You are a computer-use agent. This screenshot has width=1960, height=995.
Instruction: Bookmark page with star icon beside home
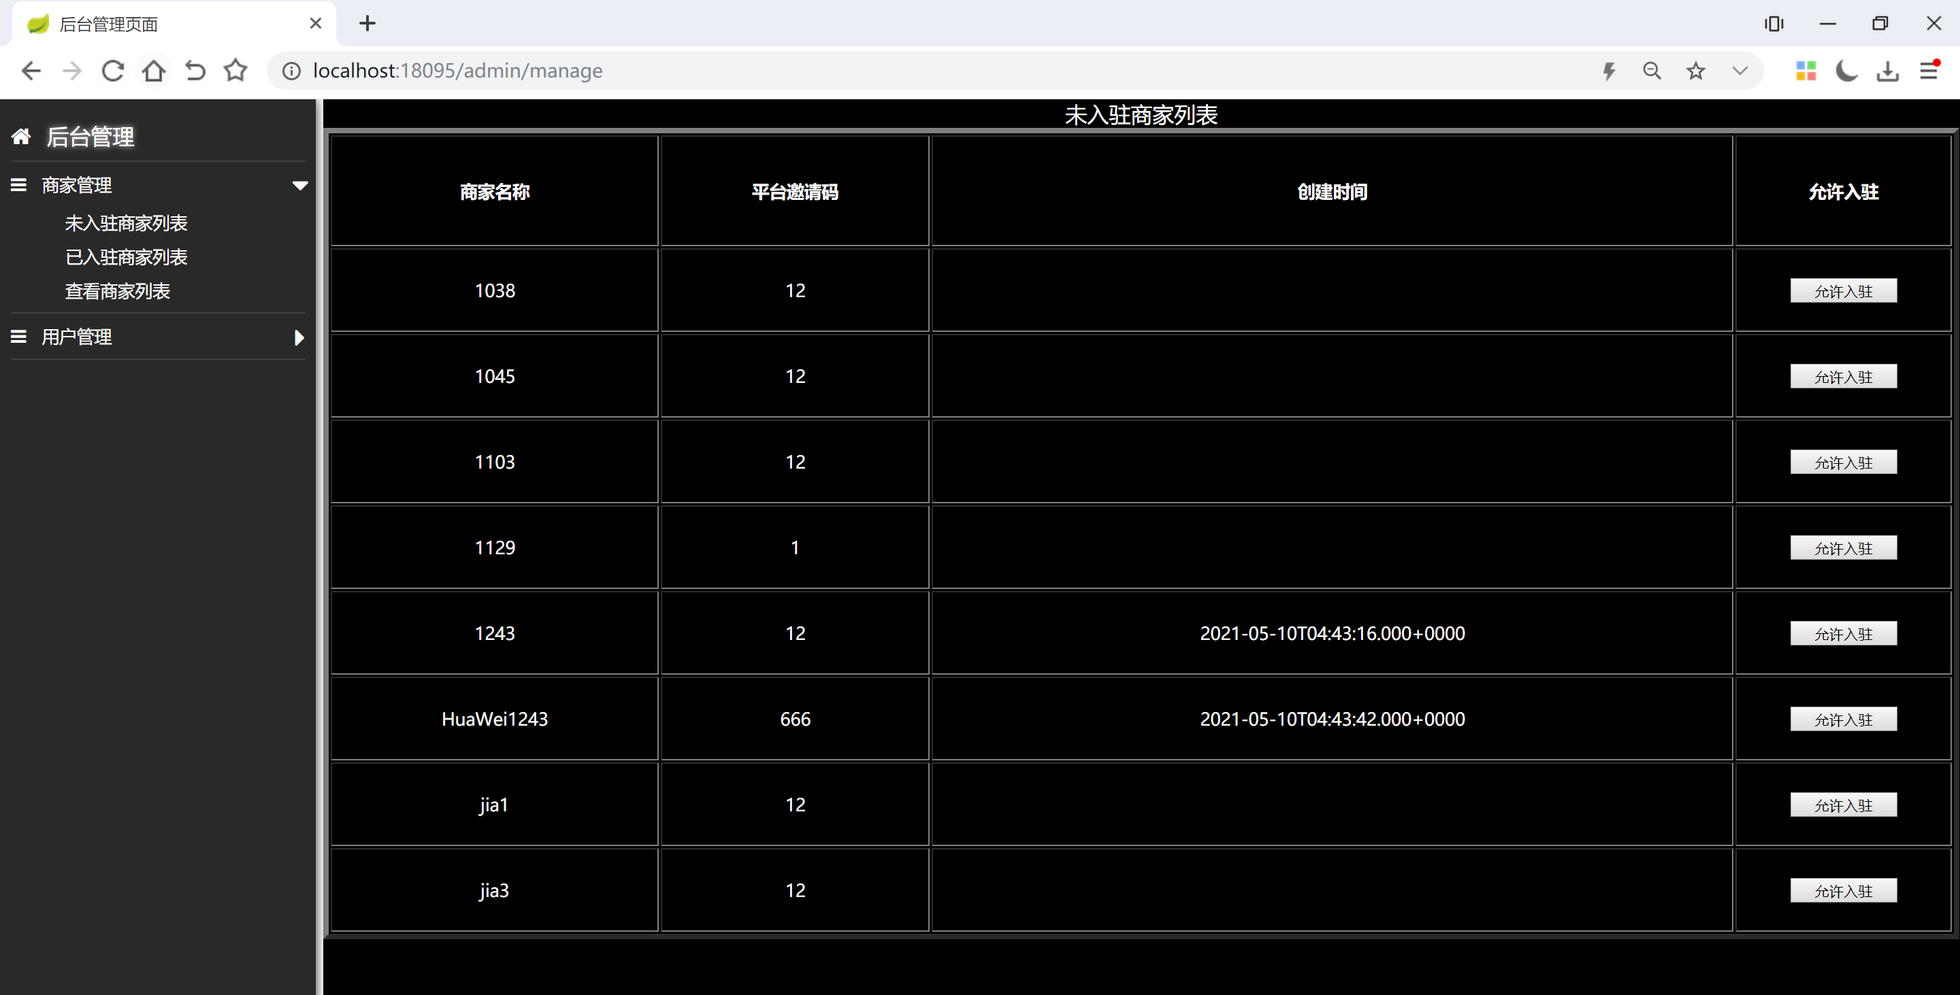[x=236, y=71]
